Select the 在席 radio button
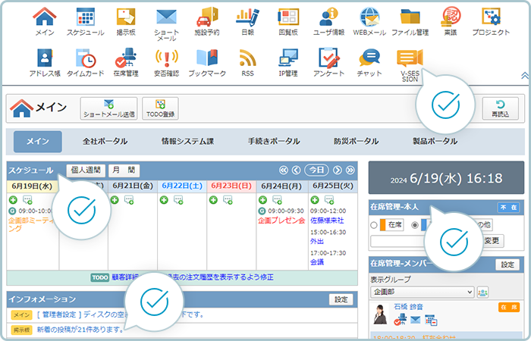 (x=374, y=225)
